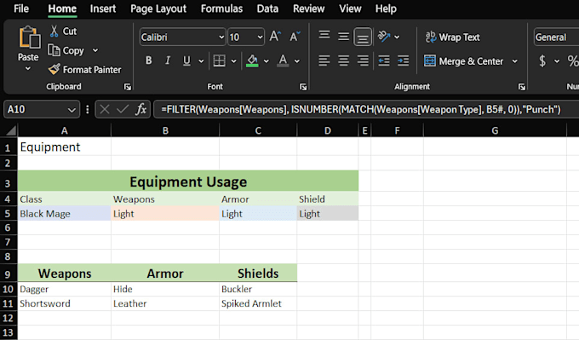The width and height of the screenshot is (579, 340).
Task: Expand the Borders options arrow
Action: point(234,61)
